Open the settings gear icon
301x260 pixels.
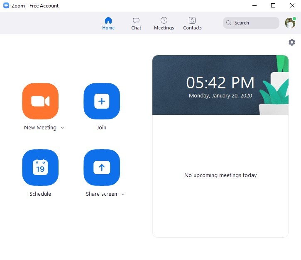click(x=292, y=42)
